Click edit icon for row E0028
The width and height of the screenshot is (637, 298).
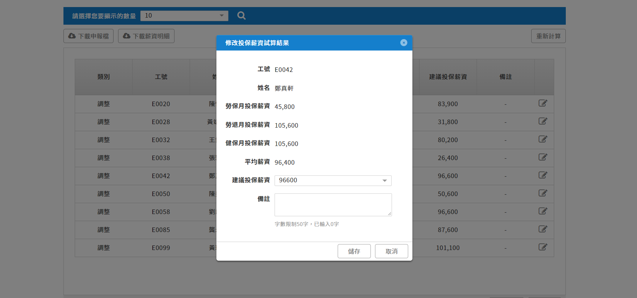point(543,121)
